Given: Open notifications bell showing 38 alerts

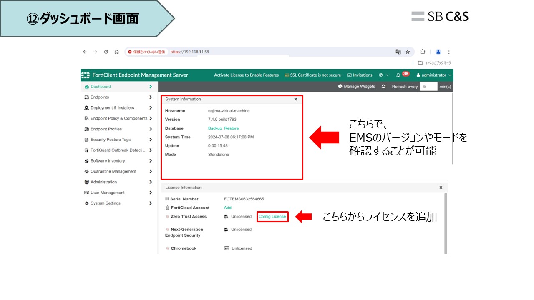Looking at the screenshot, I should [x=398, y=75].
